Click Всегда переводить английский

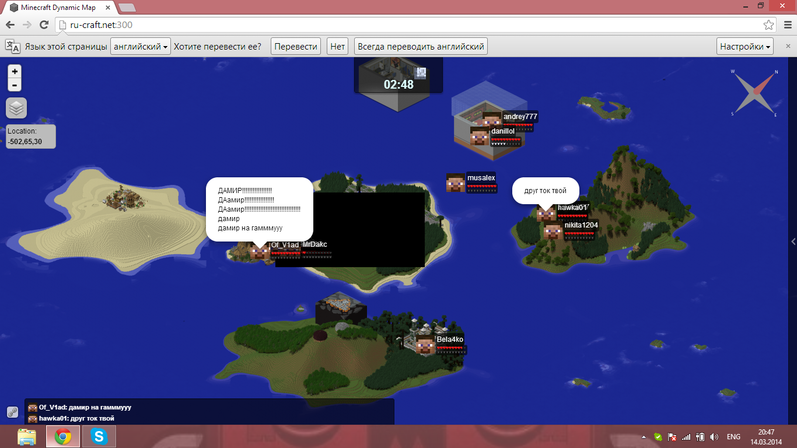pyautogui.click(x=421, y=47)
